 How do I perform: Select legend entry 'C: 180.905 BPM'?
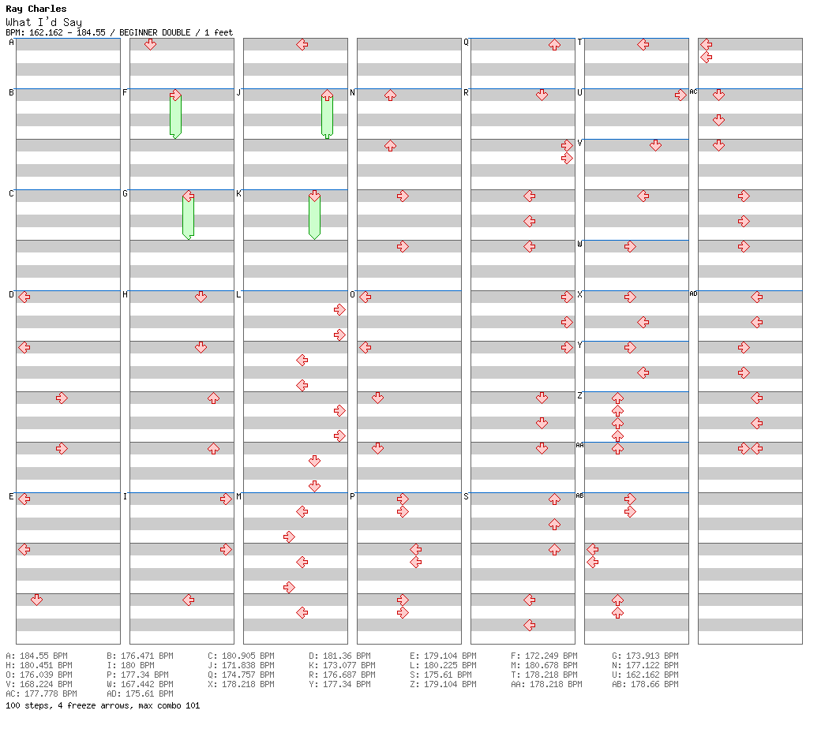[241, 656]
